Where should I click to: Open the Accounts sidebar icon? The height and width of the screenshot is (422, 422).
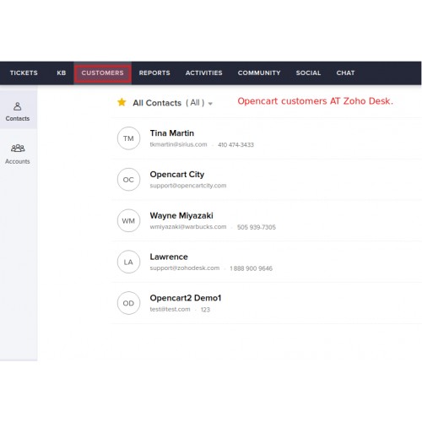pos(18,149)
